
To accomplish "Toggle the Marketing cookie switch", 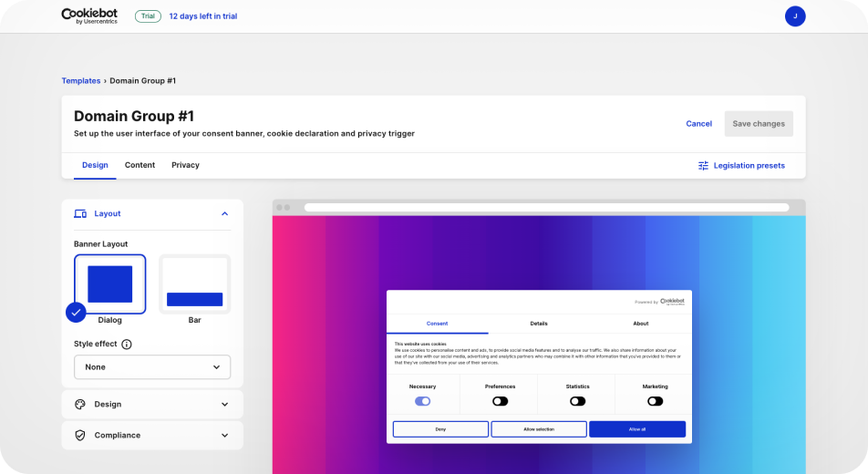I will (x=655, y=401).
